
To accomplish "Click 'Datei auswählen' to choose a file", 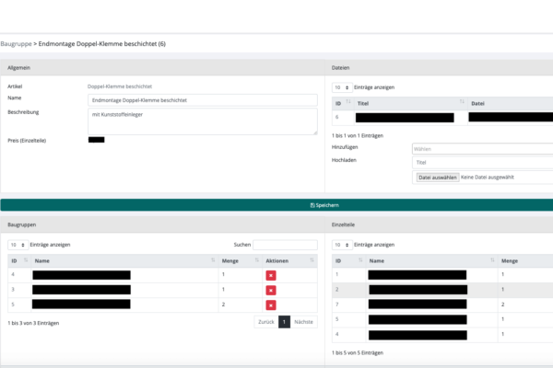I will pyautogui.click(x=437, y=177).
